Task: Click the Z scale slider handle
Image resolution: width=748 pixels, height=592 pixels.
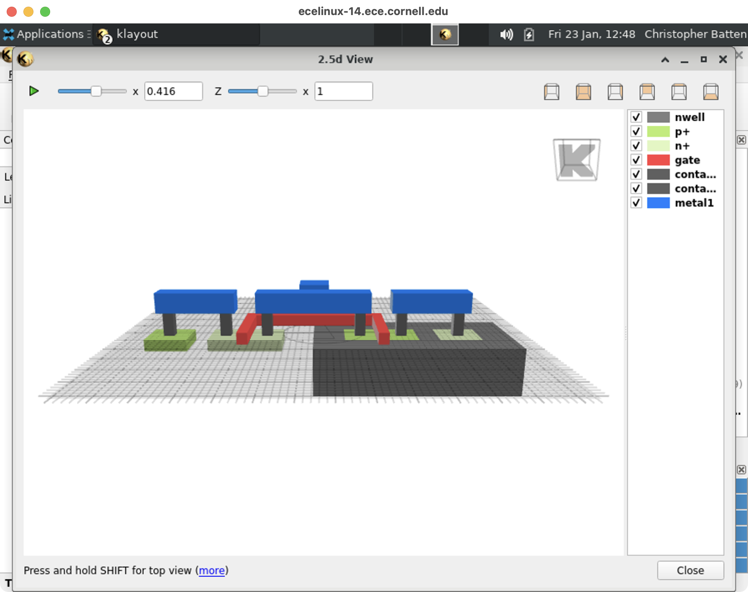Action: coord(262,91)
